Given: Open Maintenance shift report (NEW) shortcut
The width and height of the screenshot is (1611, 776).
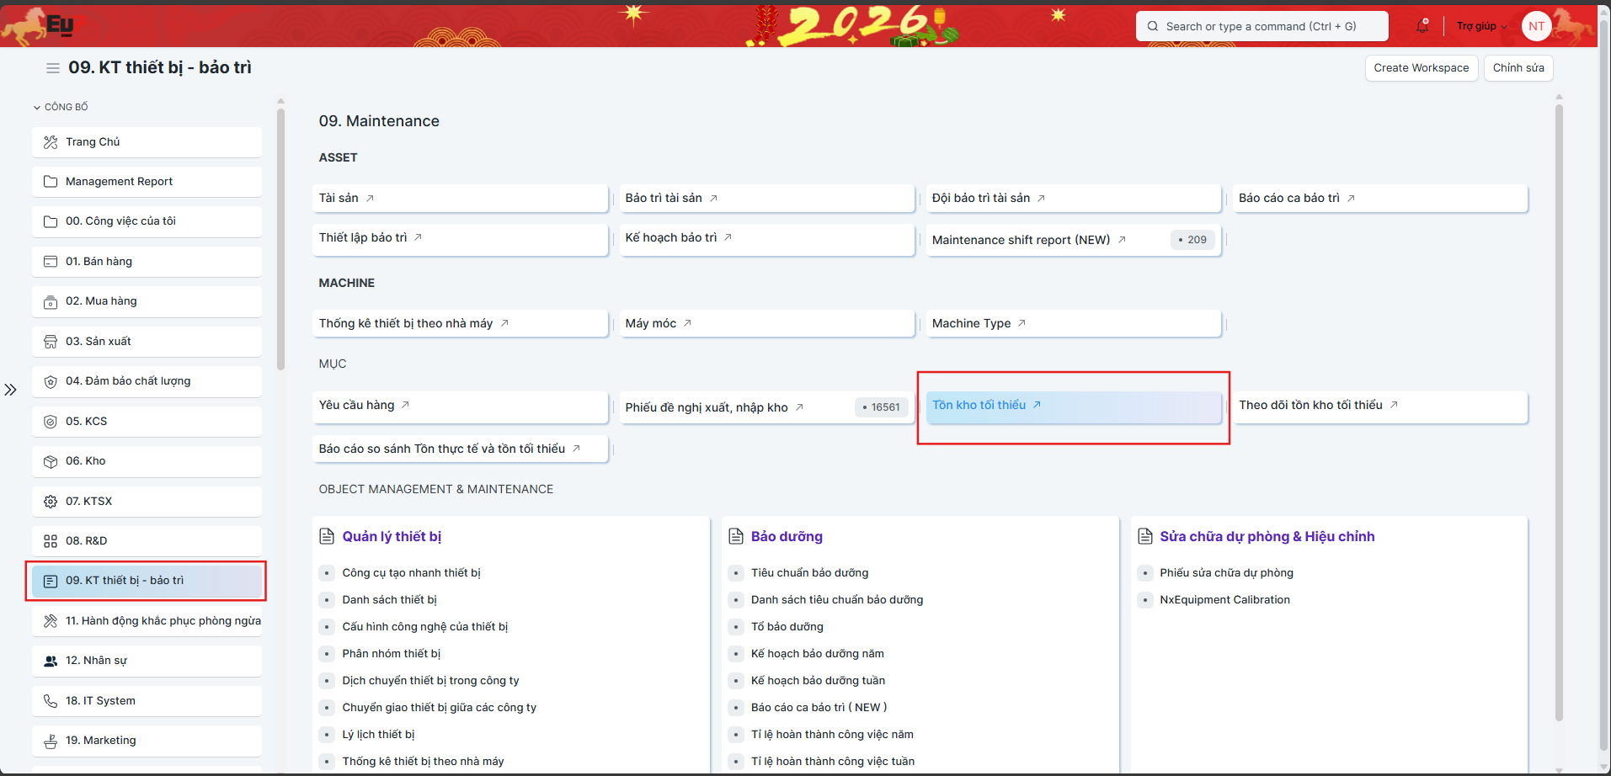Looking at the screenshot, I should point(1021,240).
